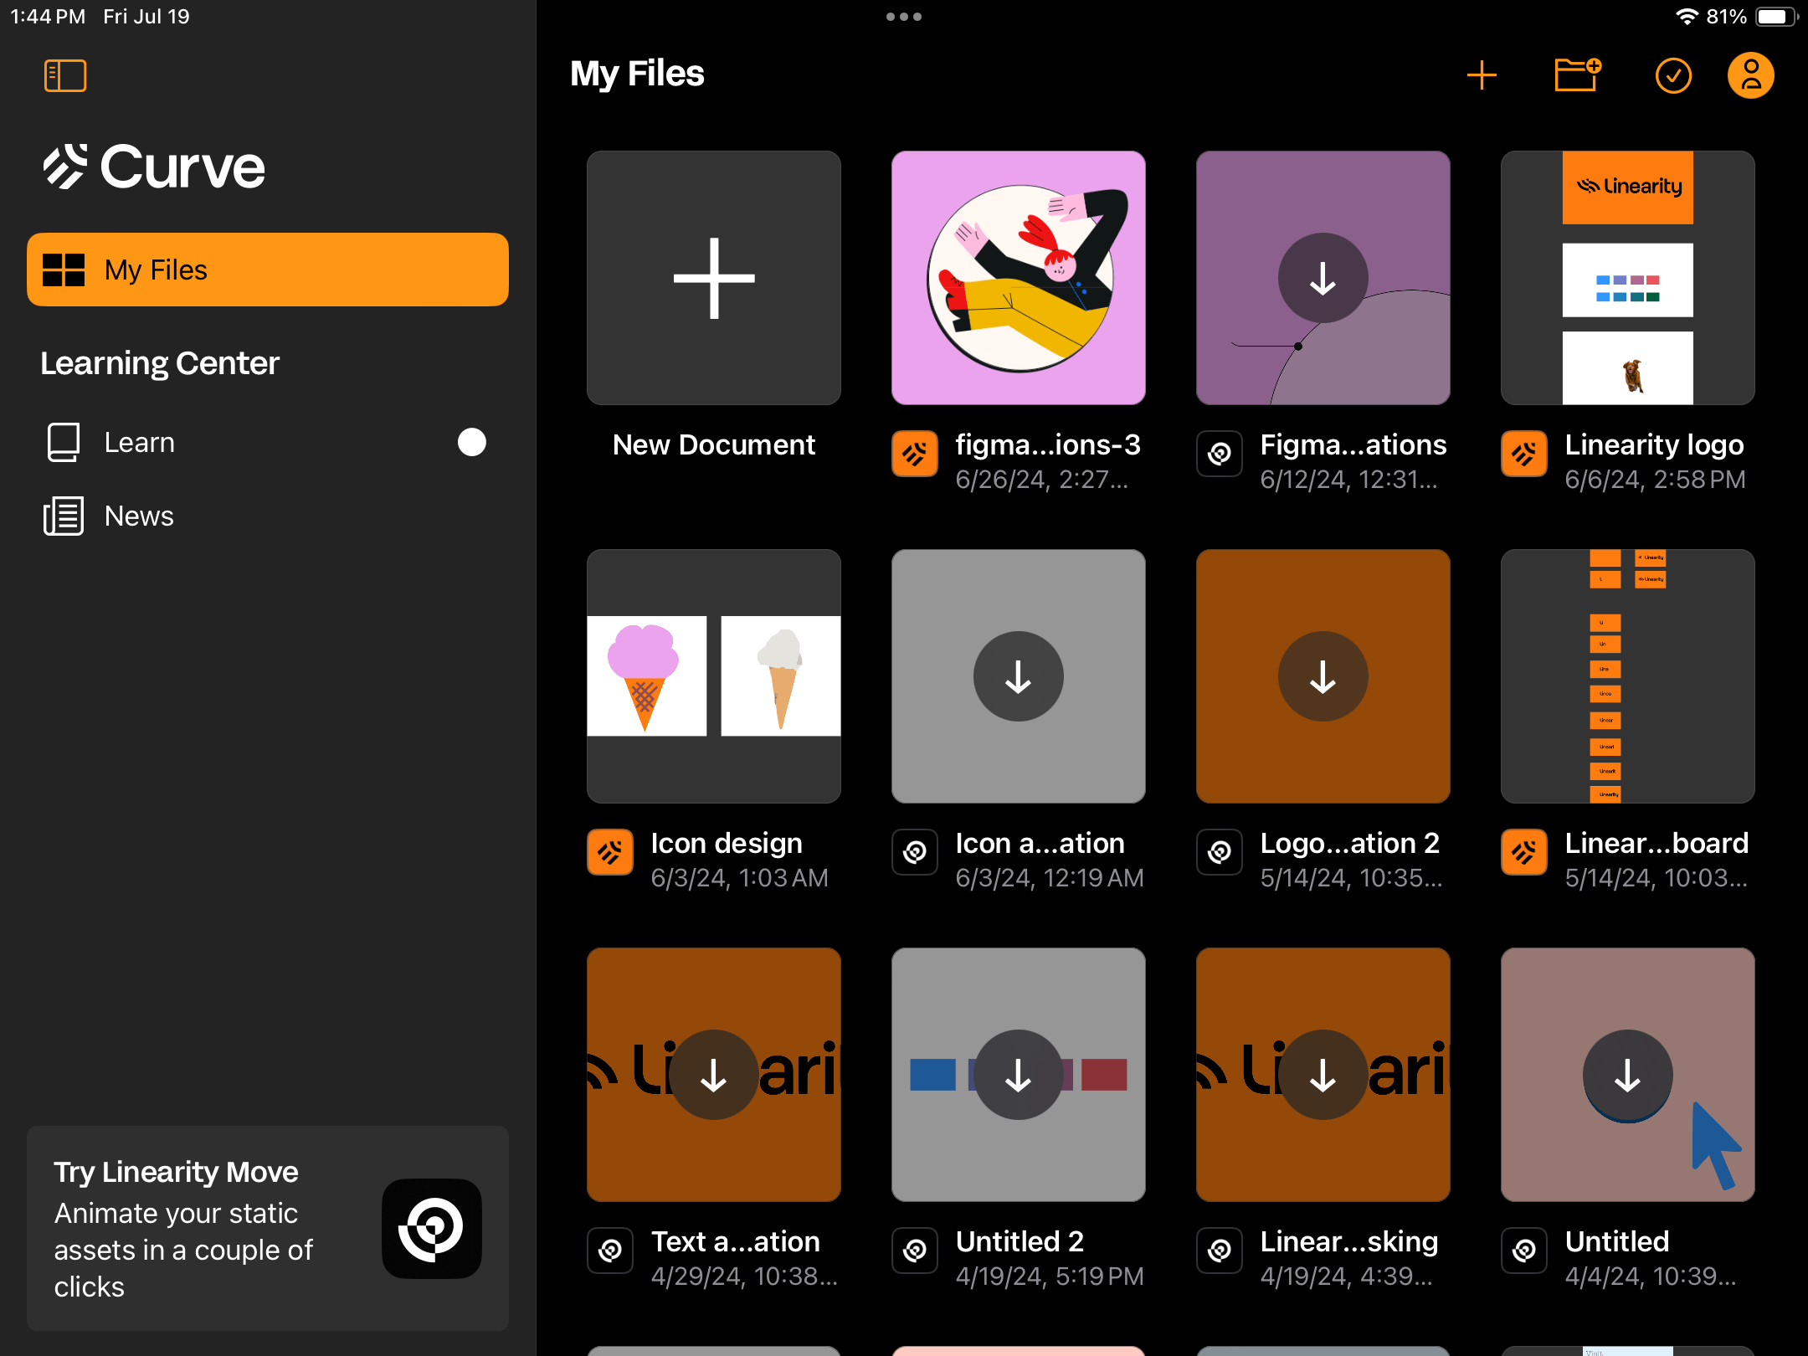Open the figma...ions-3 thumbnail
This screenshot has height=1356, width=1808.
point(1019,278)
